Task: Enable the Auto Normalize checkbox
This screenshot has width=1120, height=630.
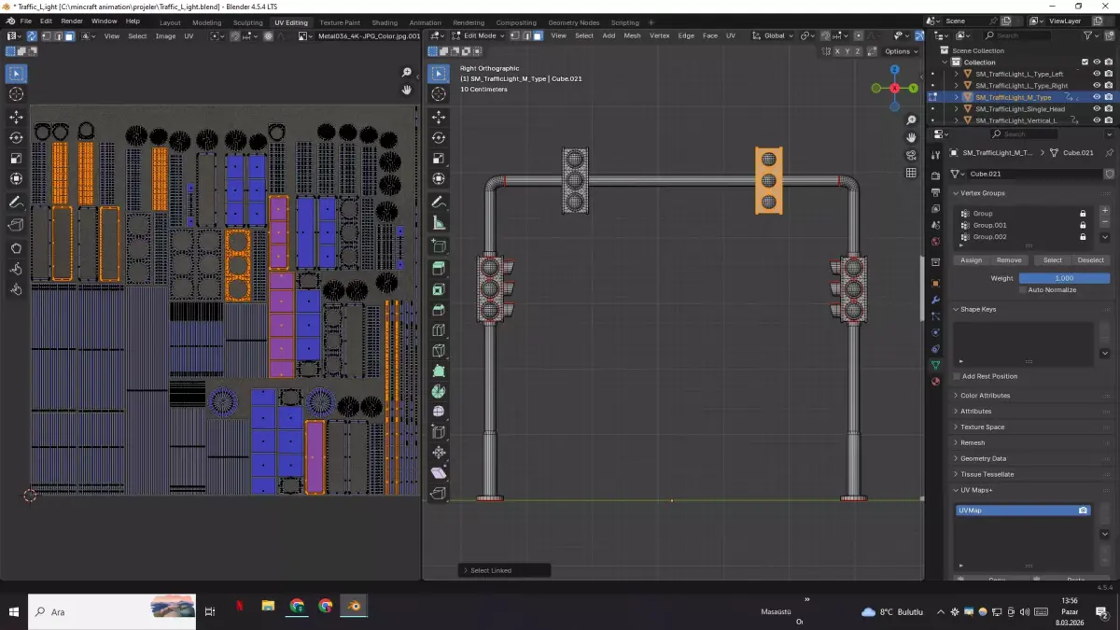Action: click(x=1023, y=290)
